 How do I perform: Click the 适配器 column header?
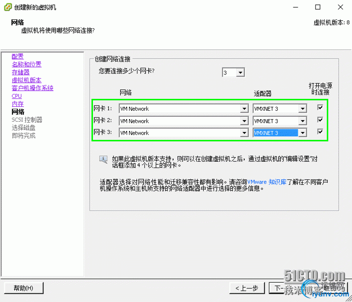pos(263,93)
